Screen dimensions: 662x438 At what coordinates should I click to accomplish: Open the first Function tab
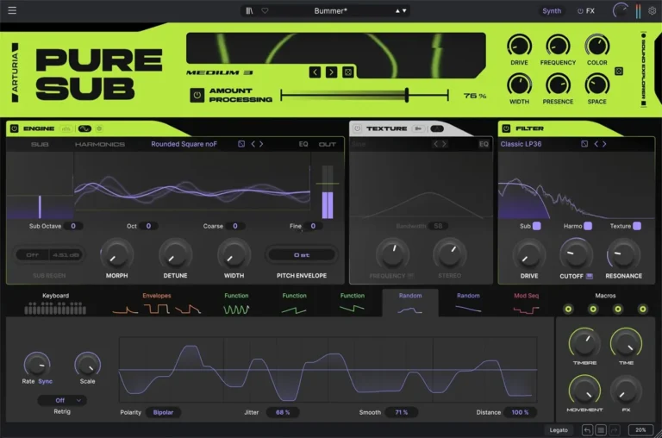point(236,304)
